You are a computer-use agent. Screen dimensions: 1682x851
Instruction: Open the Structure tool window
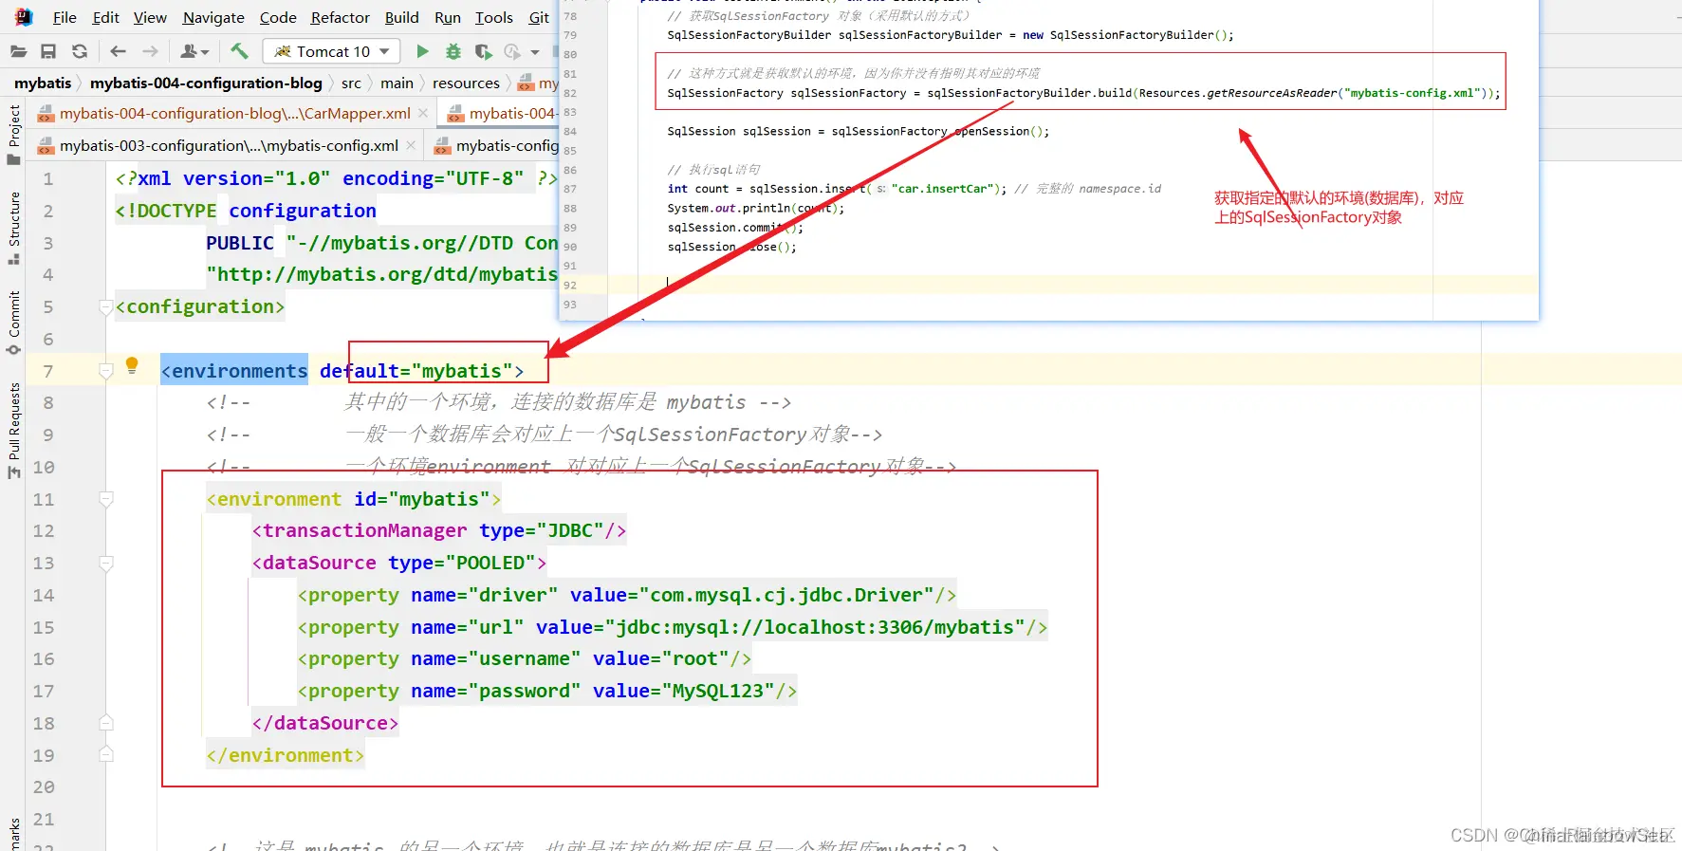point(13,228)
